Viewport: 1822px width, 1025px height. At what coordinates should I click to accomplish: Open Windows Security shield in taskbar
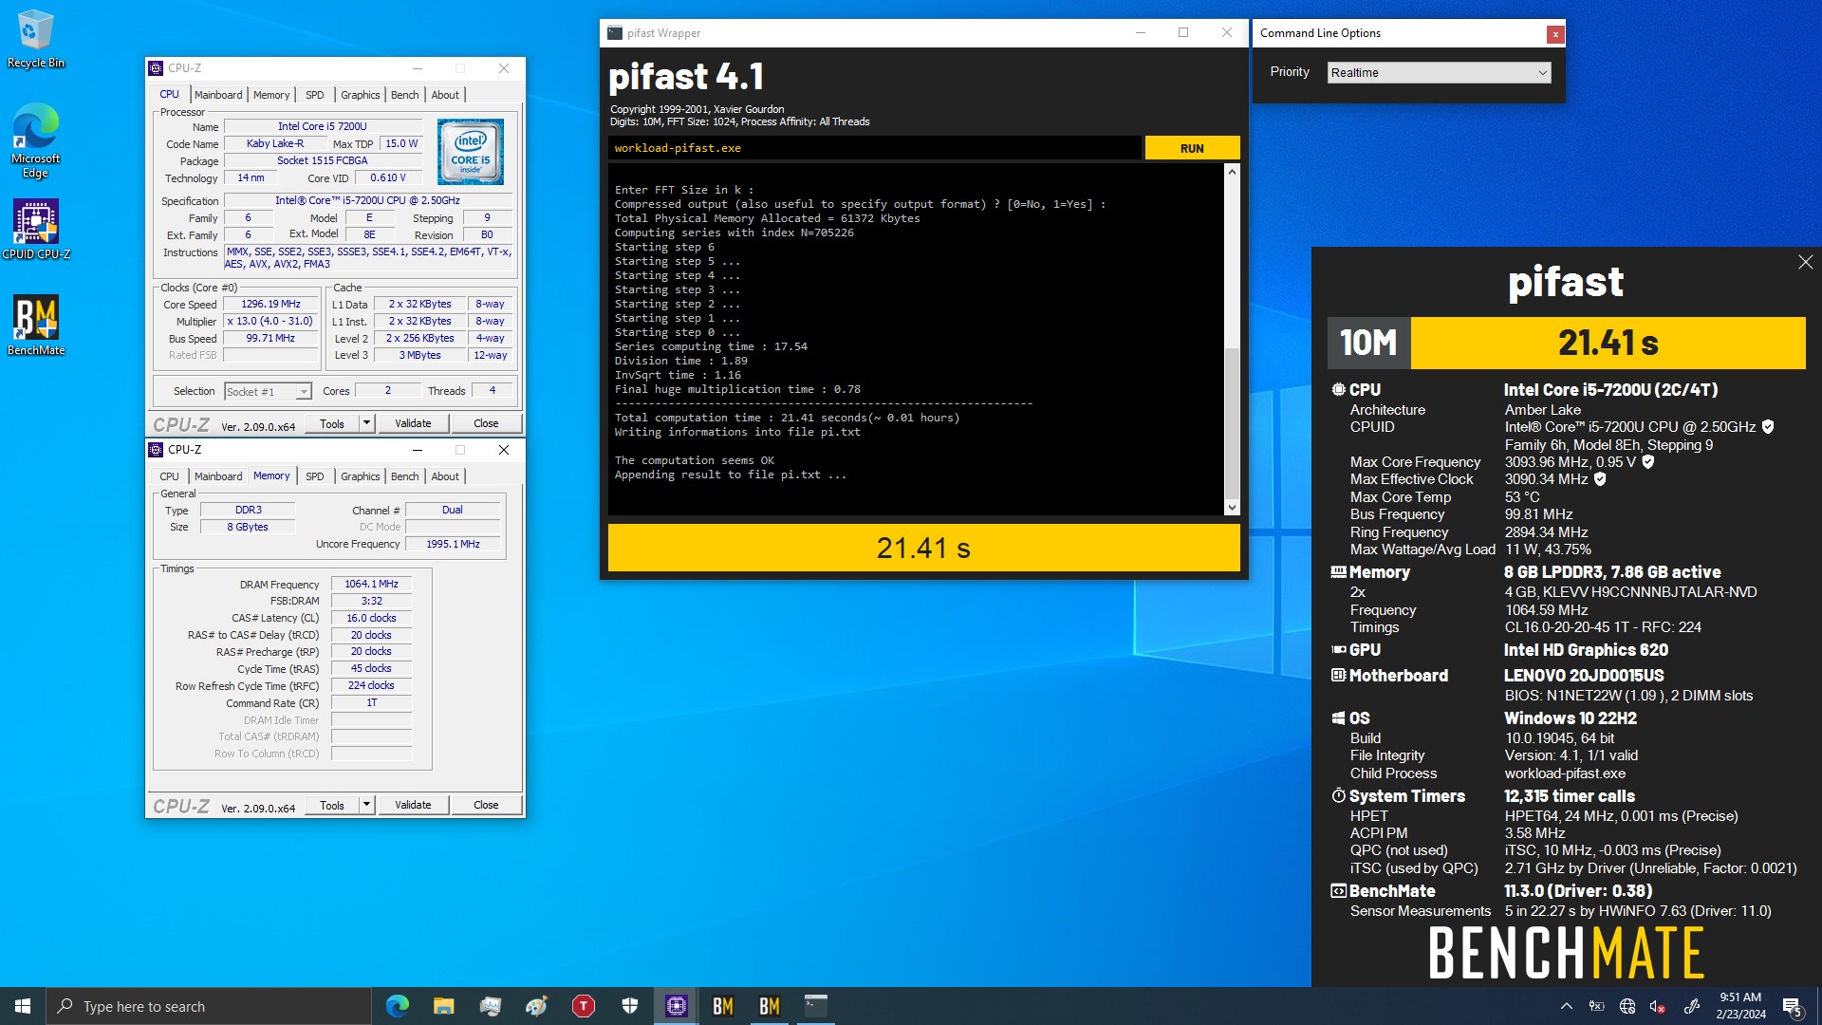coord(629,1006)
